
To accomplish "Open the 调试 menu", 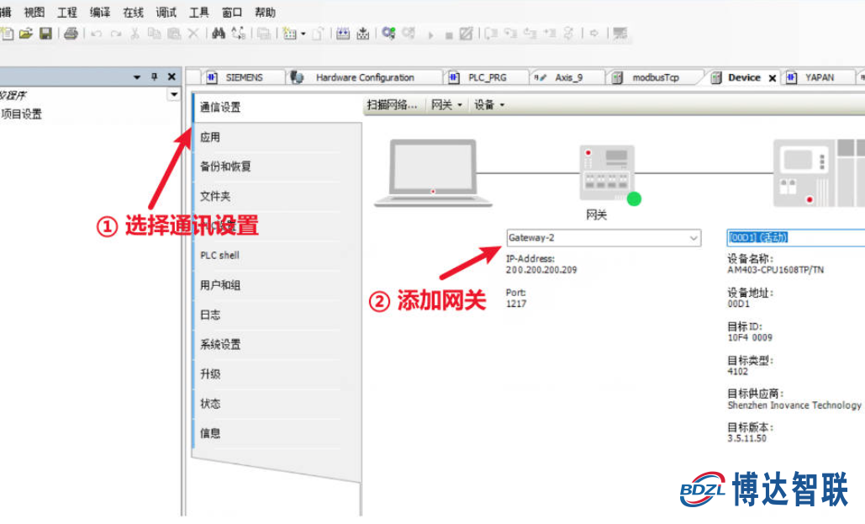I will [166, 12].
